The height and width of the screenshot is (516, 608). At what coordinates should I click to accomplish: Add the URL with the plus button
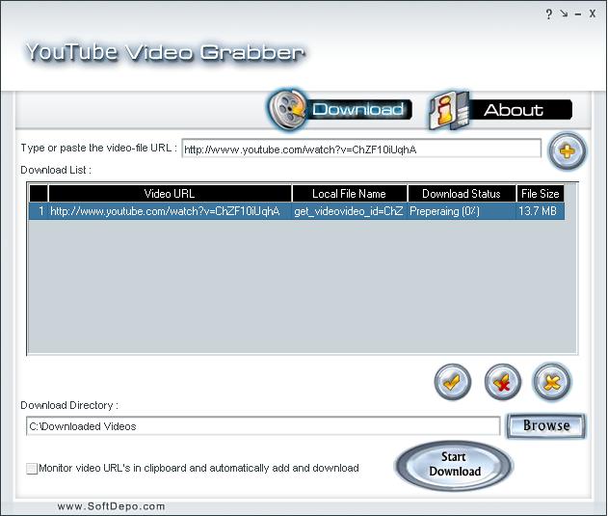[567, 151]
